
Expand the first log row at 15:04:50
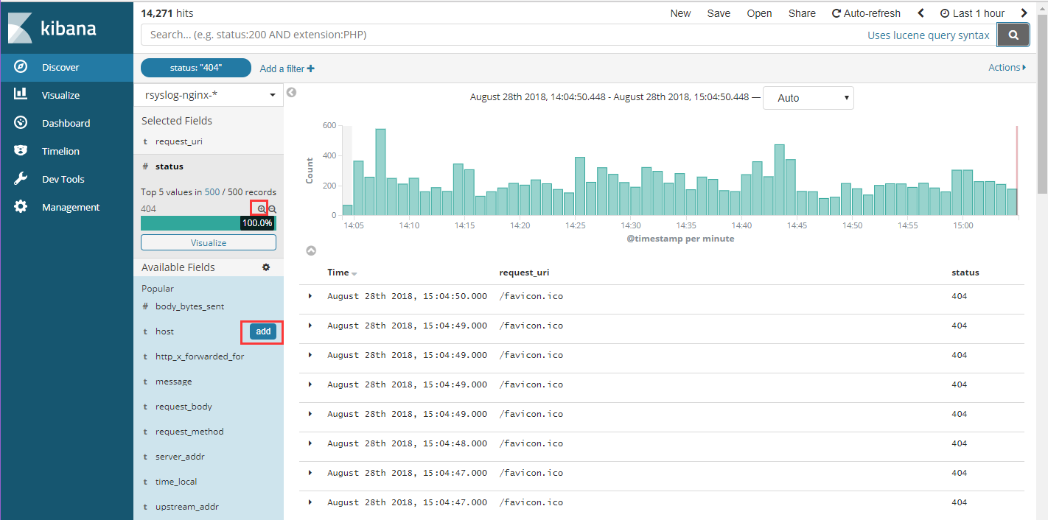pyautogui.click(x=310, y=296)
